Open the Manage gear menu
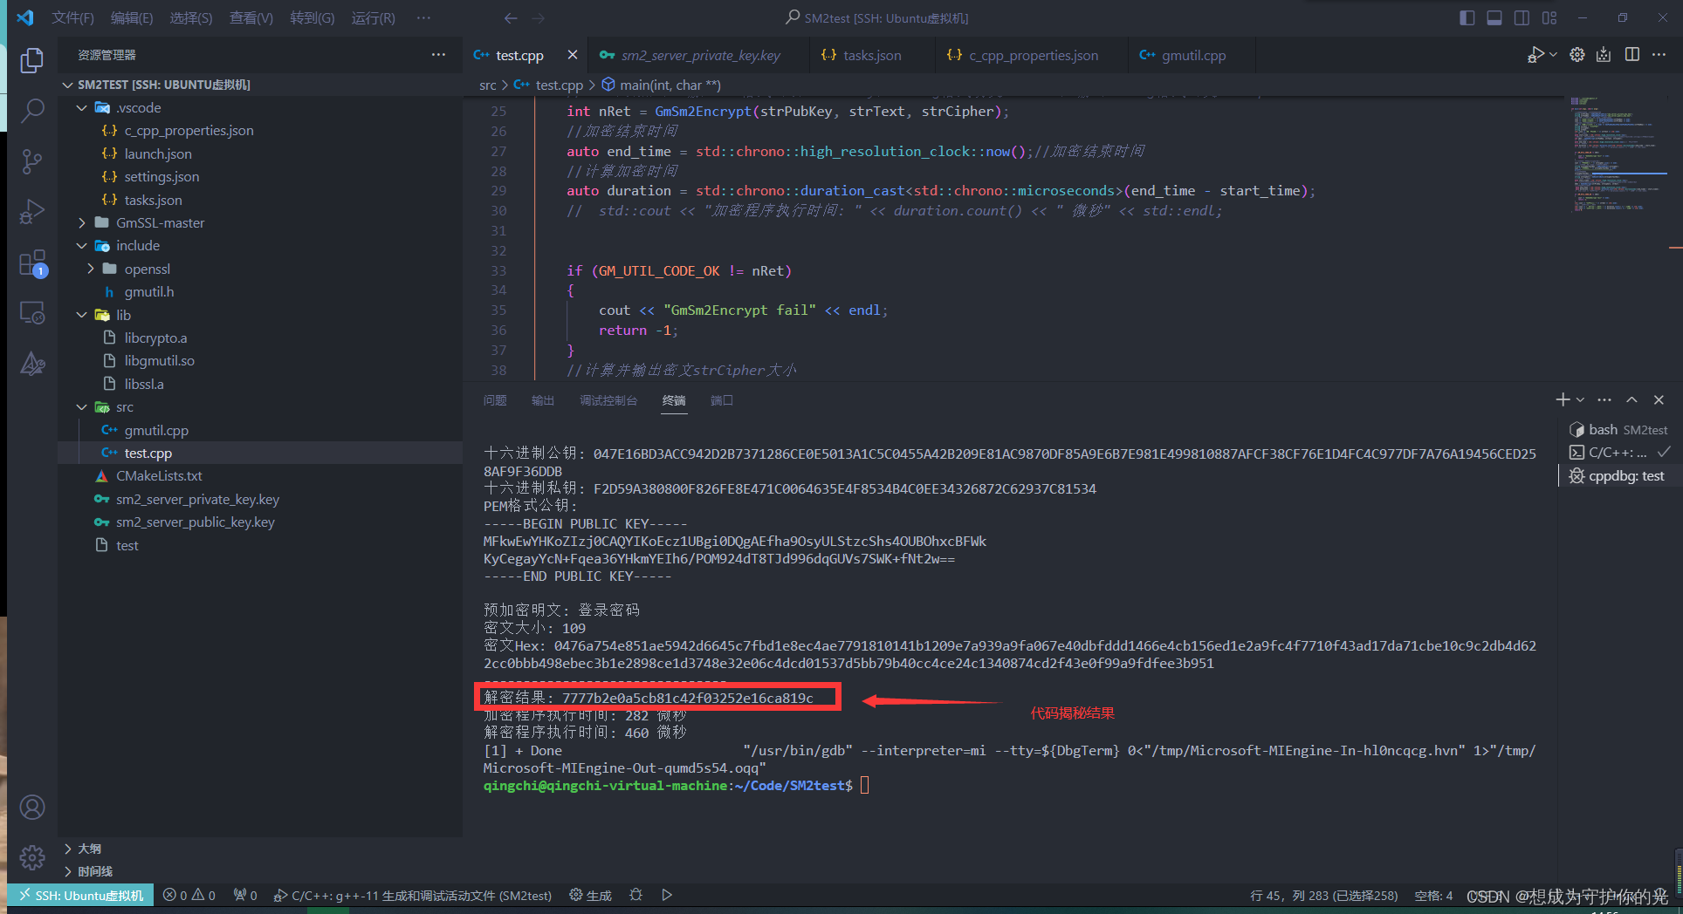Screen dimensions: 1683x914 32,858
